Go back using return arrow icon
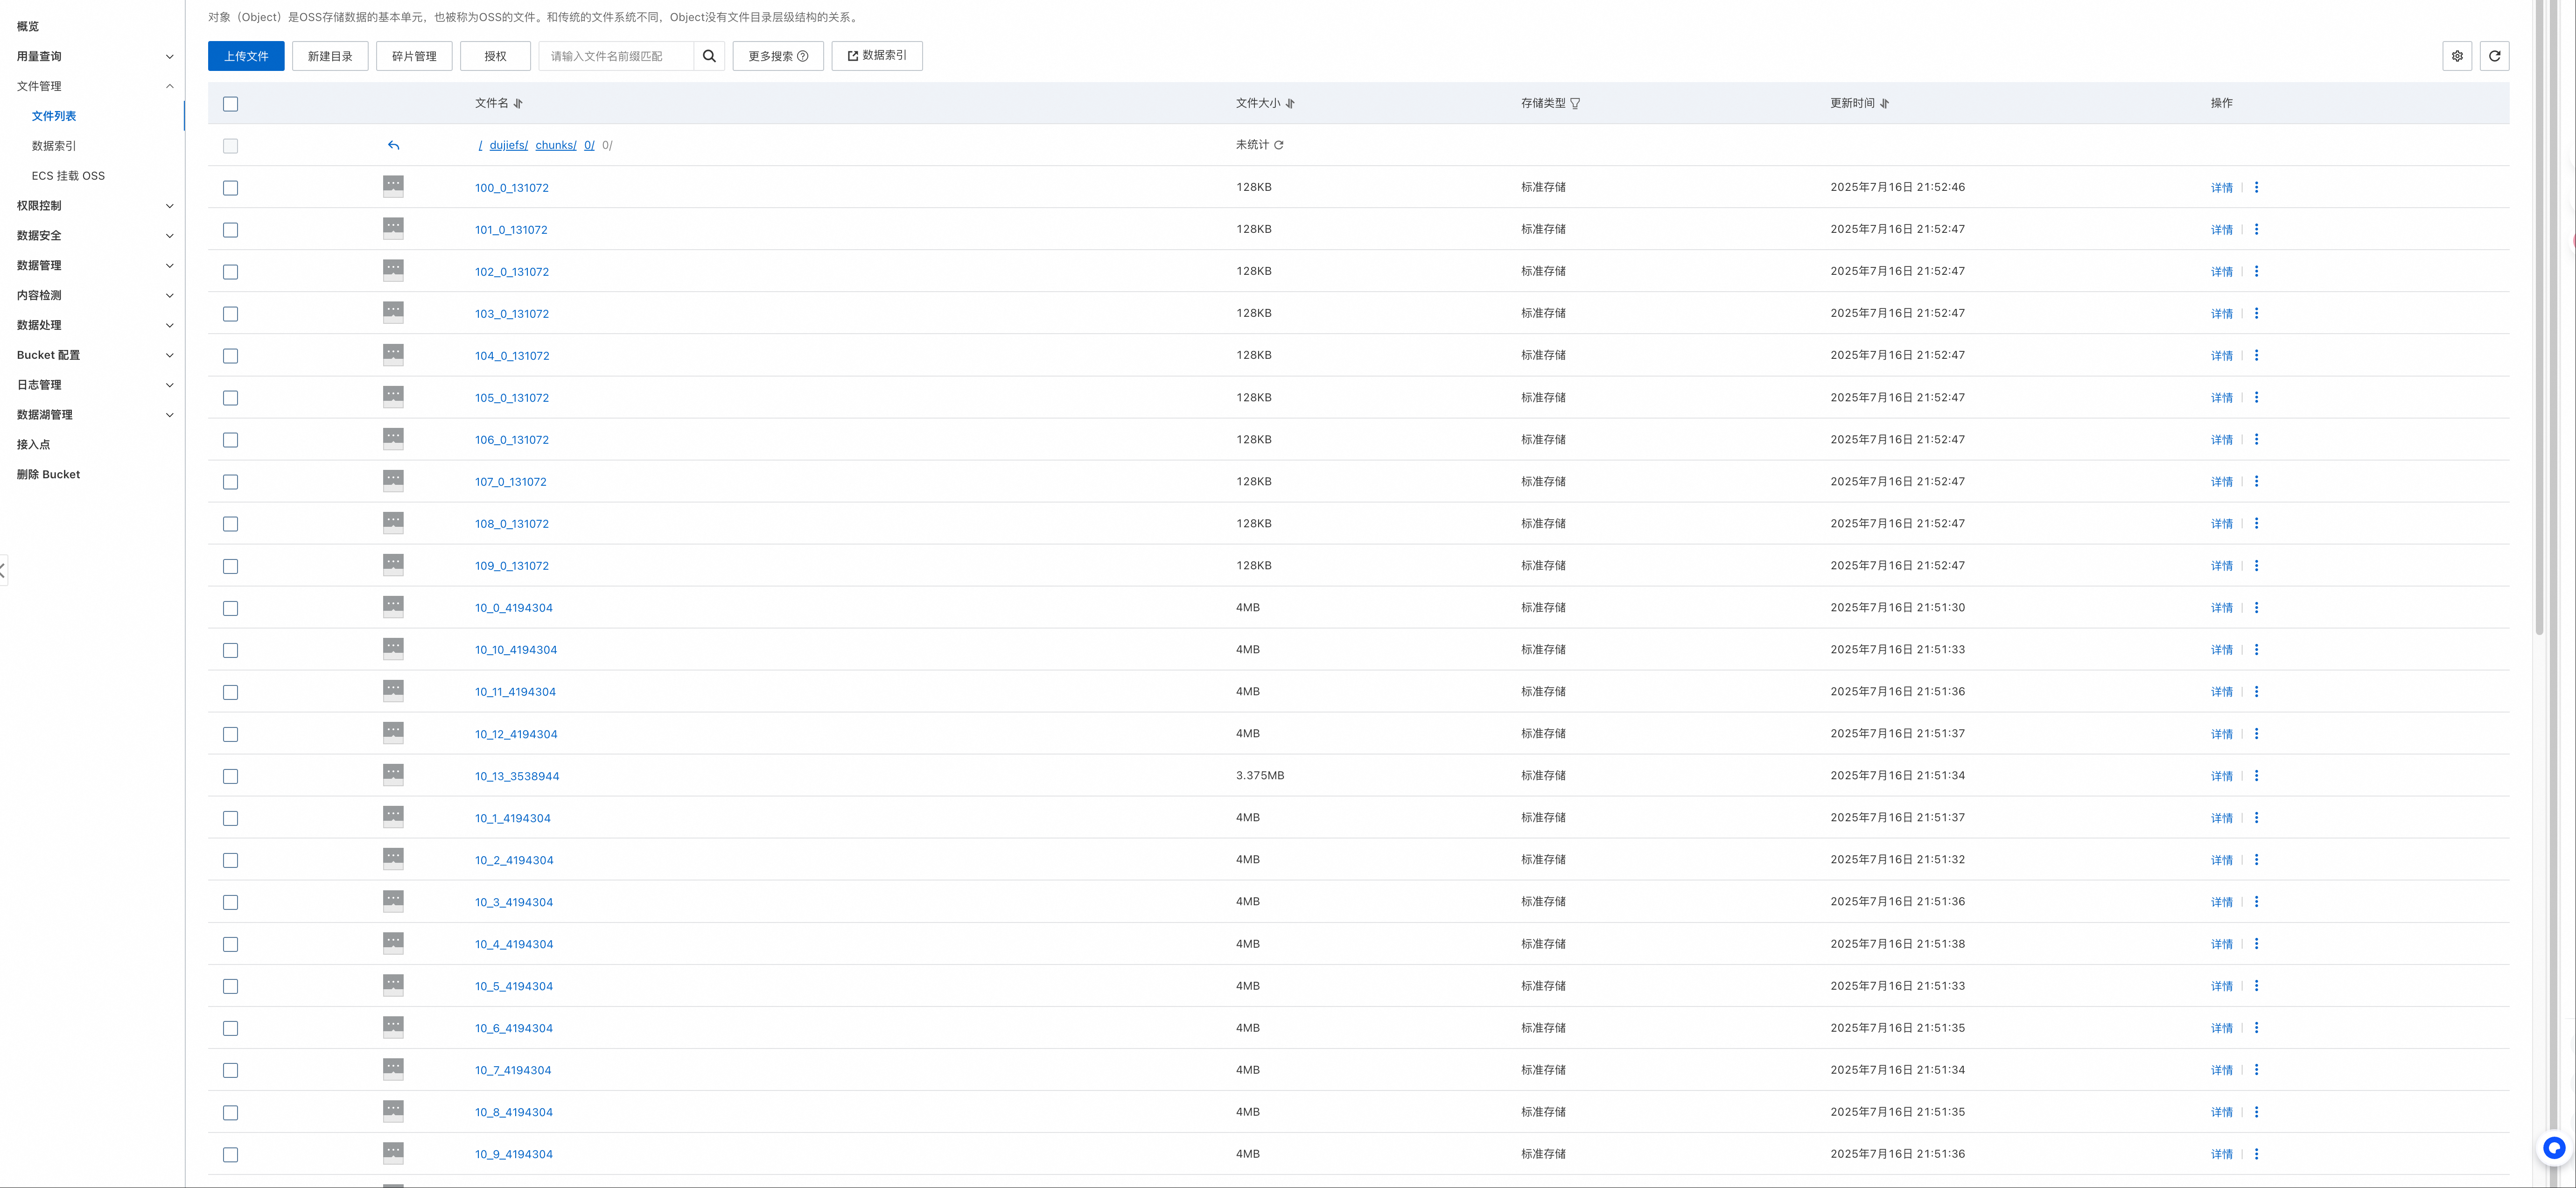 394,146
